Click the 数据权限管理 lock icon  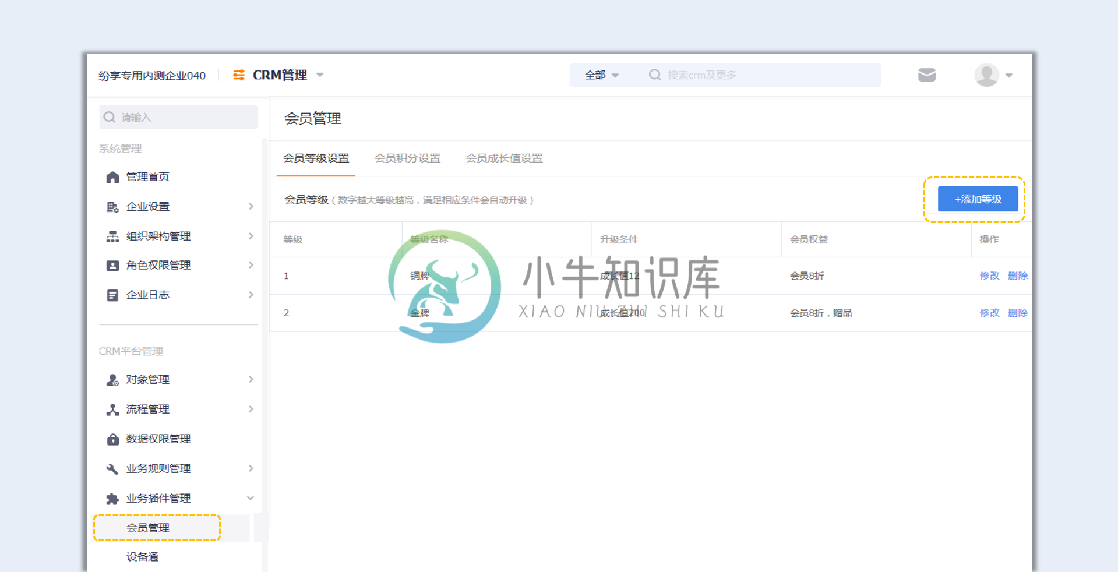(112, 439)
